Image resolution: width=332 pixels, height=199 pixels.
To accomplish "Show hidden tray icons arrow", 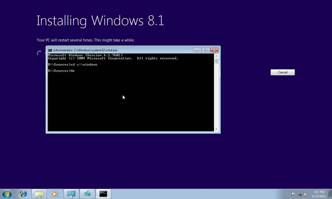I will [x=287, y=194].
